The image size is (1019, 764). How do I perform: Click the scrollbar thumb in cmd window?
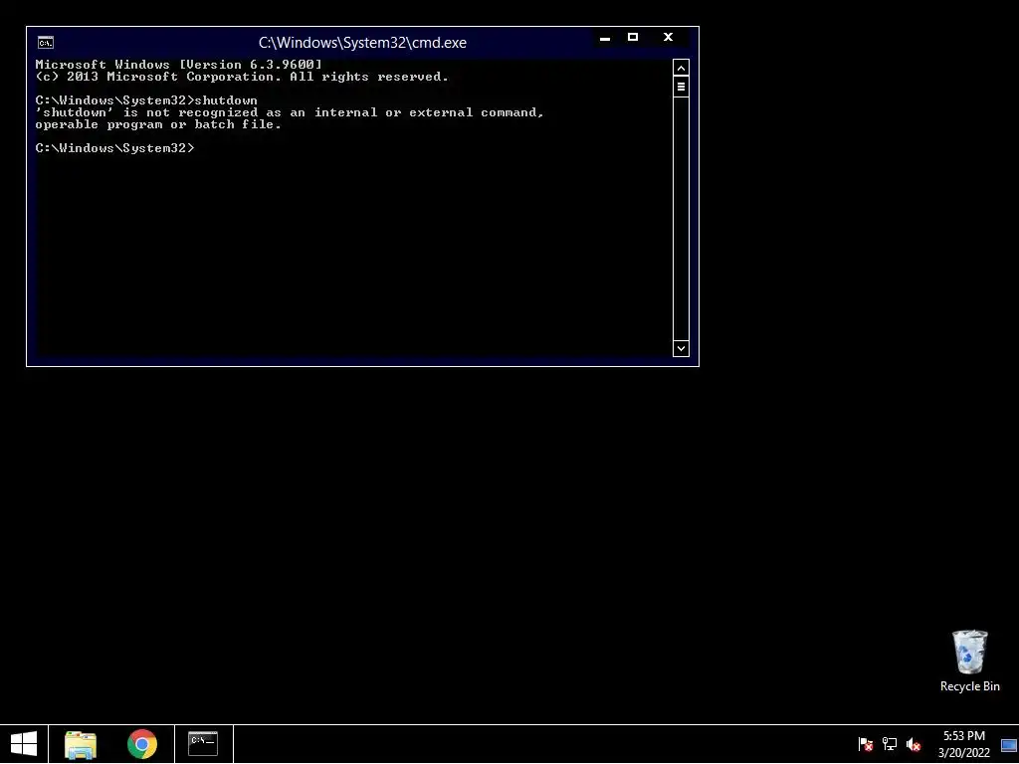point(681,87)
